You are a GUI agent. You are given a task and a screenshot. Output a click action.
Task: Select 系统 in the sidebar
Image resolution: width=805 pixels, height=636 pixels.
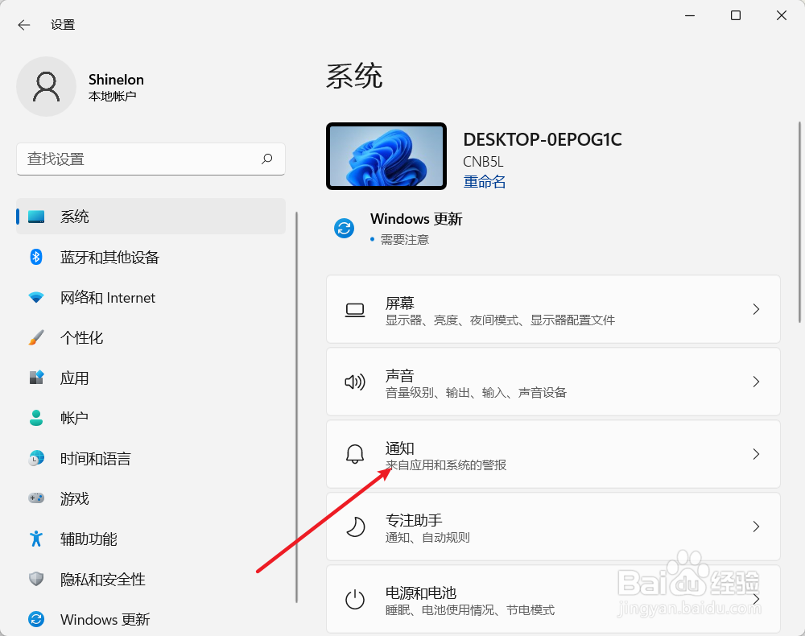point(151,217)
